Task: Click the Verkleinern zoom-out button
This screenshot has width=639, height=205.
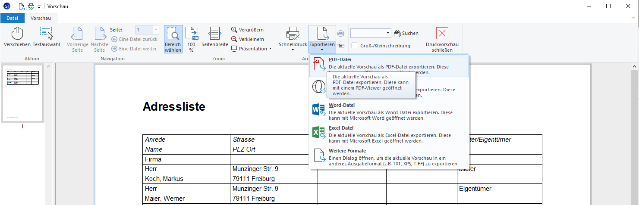Action: click(247, 39)
